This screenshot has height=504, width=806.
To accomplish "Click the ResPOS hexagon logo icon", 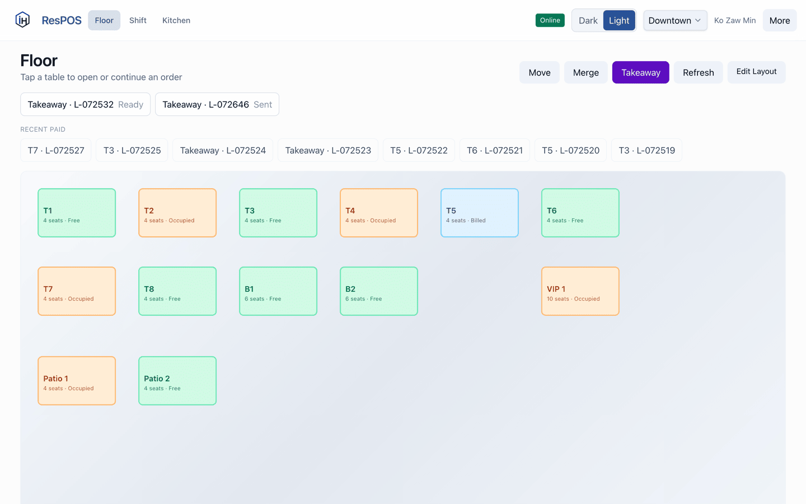I will (22, 20).
